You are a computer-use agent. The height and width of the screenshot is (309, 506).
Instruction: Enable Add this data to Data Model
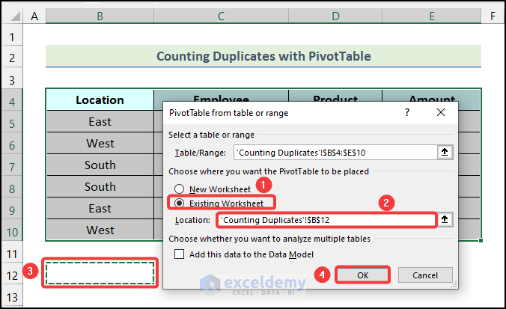[179, 254]
